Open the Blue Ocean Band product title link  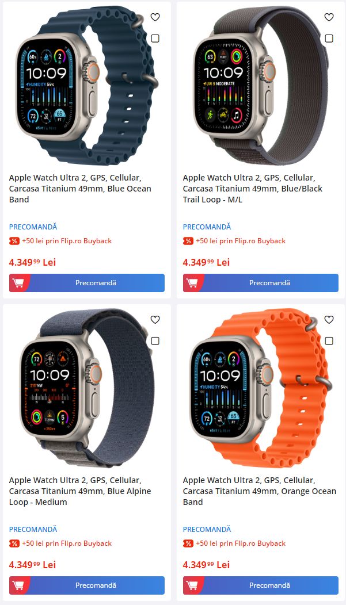tap(81, 189)
